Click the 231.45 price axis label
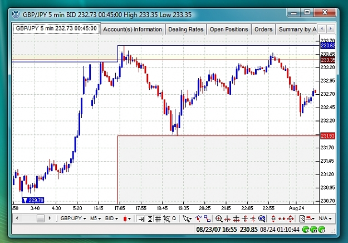The height and width of the screenshot is (243, 348). pyautogui.click(x=327, y=161)
